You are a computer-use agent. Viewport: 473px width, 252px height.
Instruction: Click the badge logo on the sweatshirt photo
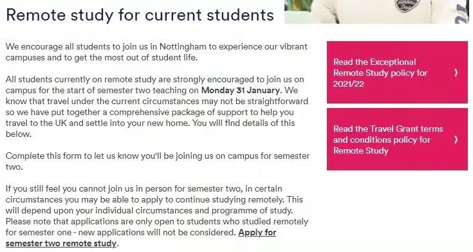pyautogui.click(x=407, y=5)
